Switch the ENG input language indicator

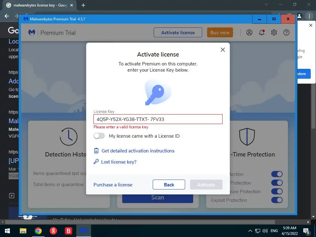click(274, 231)
